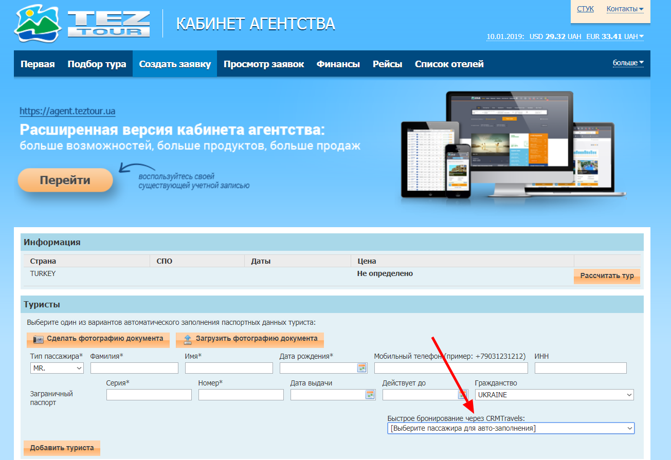Image resolution: width=671 pixels, height=460 pixels.
Task: Click Сделать фотографию документа button
Action: tap(98, 339)
